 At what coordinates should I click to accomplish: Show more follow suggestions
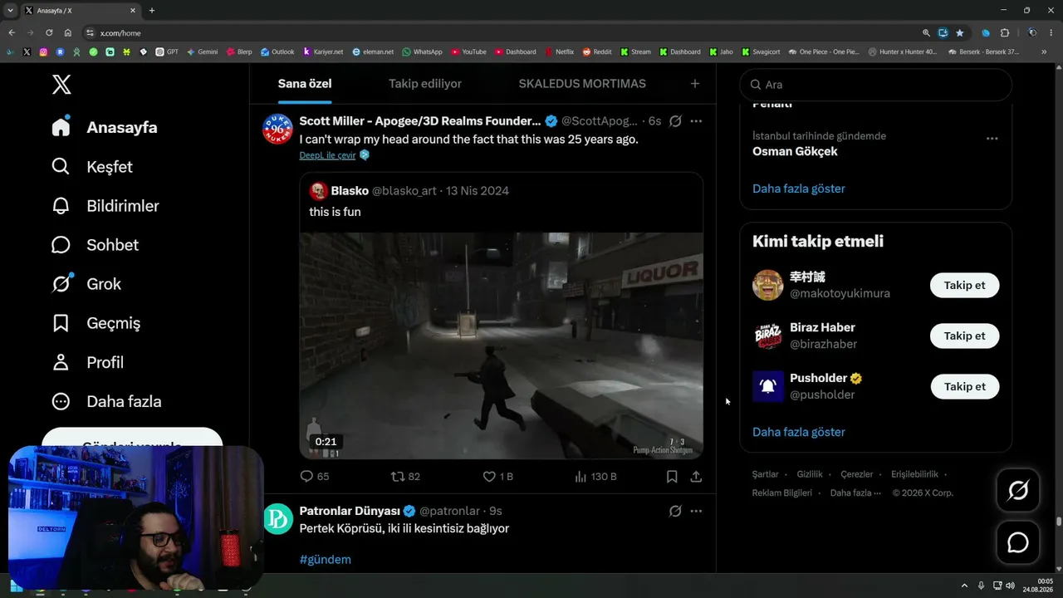coord(799,432)
